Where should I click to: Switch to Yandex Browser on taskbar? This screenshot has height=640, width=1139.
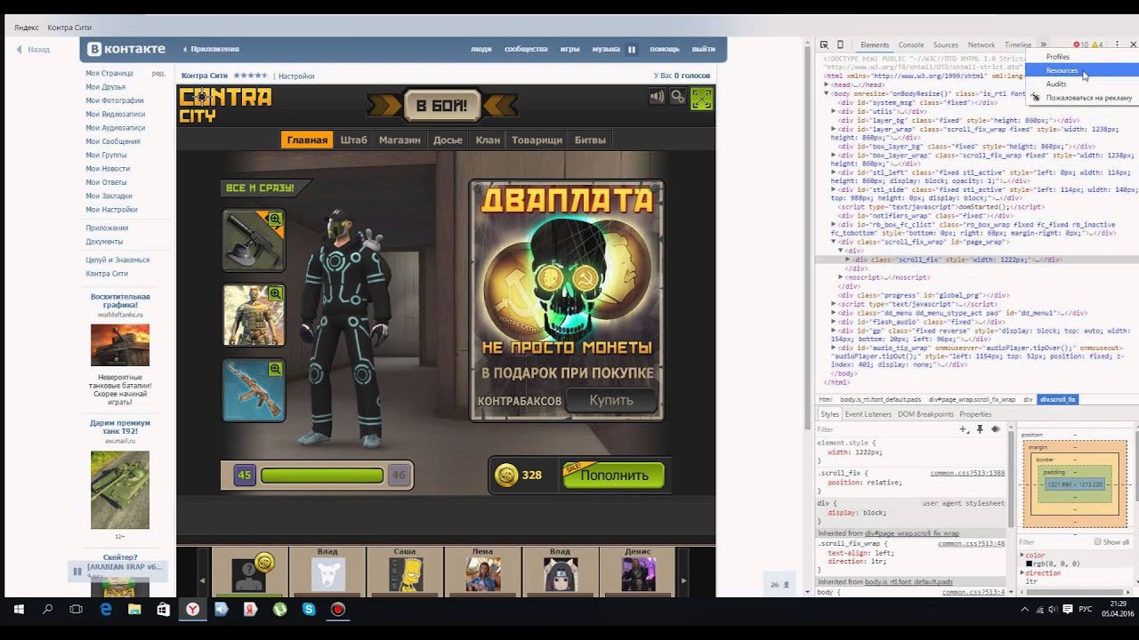[x=192, y=610]
